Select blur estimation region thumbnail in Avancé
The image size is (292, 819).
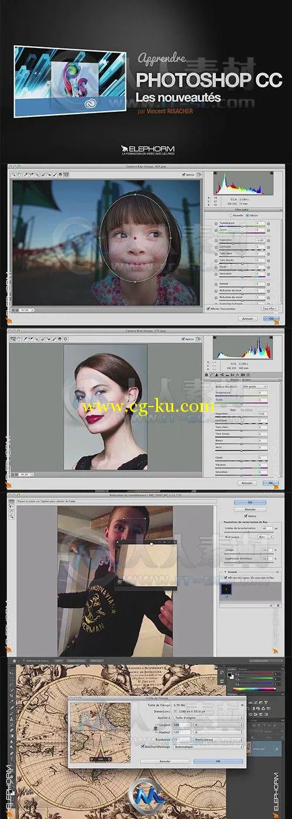pyautogui.click(x=226, y=589)
